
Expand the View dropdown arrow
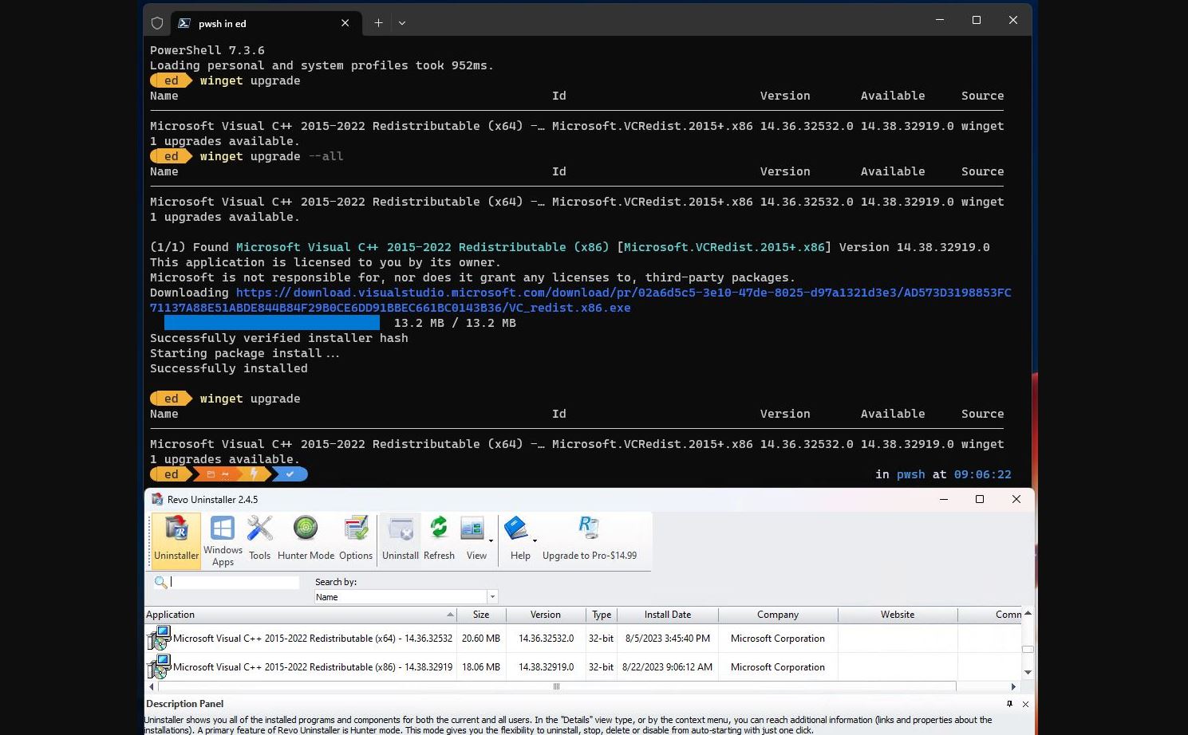[491, 540]
